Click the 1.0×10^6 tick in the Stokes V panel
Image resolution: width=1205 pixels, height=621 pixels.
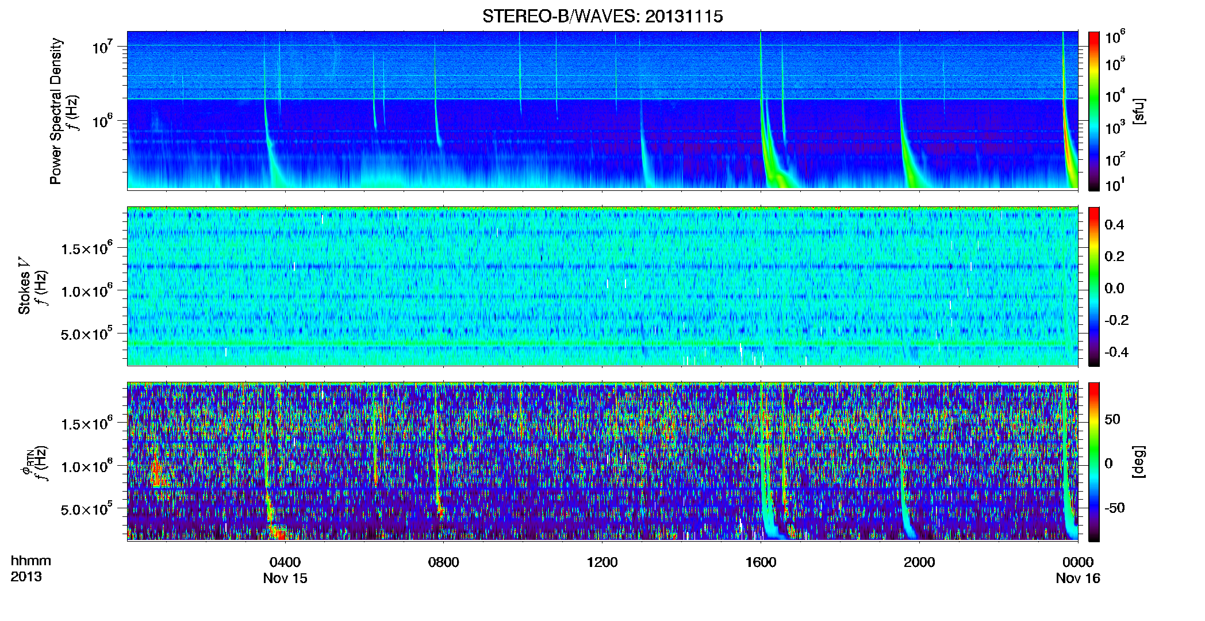pyautogui.click(x=87, y=291)
